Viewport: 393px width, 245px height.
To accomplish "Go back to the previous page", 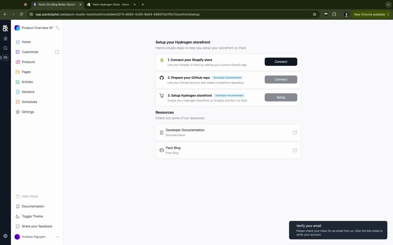I will 5,14.
